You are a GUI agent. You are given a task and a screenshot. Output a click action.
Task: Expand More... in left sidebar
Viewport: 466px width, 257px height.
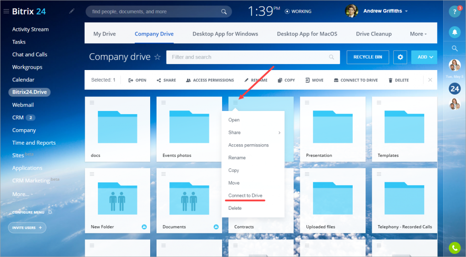click(23, 194)
